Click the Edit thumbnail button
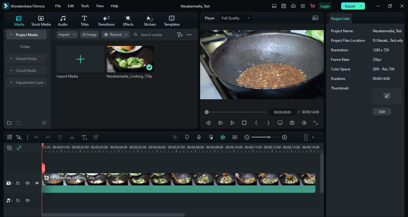The image size is (408, 217). pyautogui.click(x=382, y=111)
